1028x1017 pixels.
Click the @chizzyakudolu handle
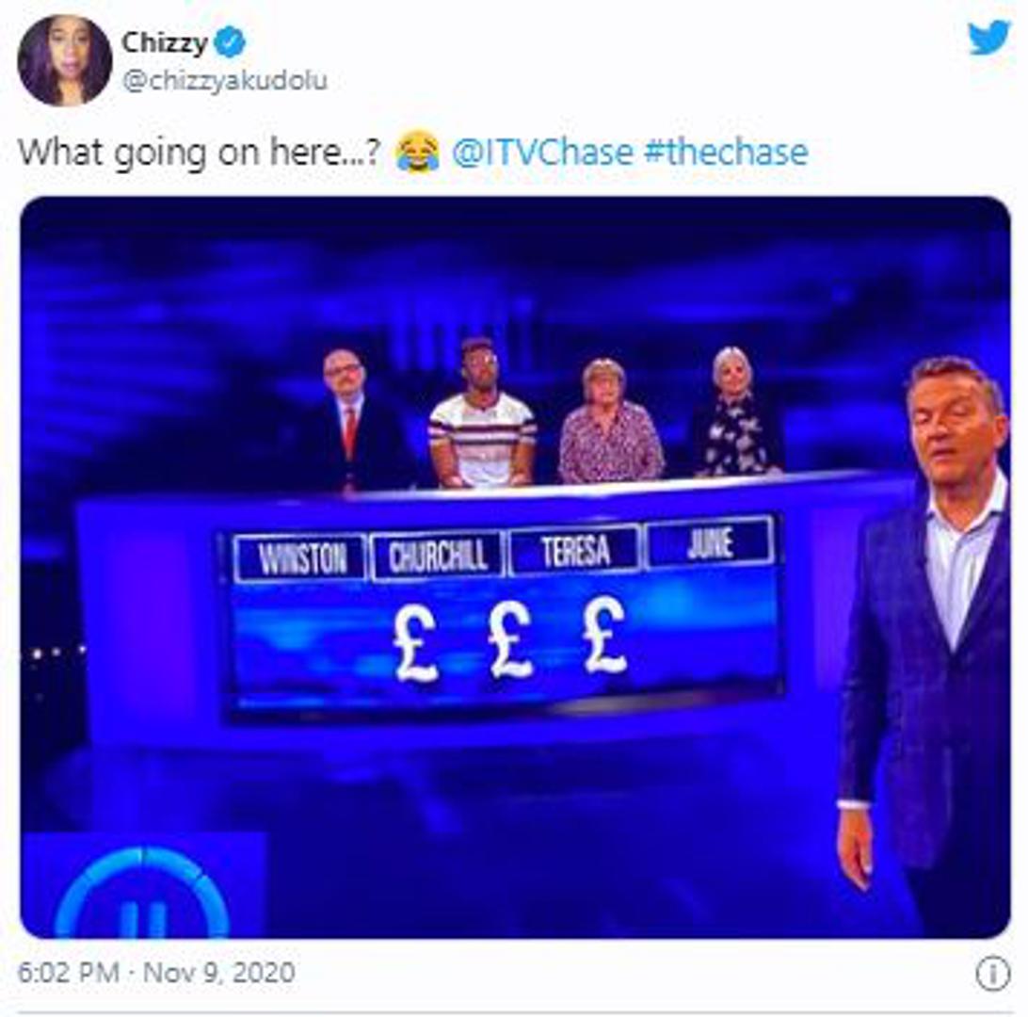[x=225, y=81]
